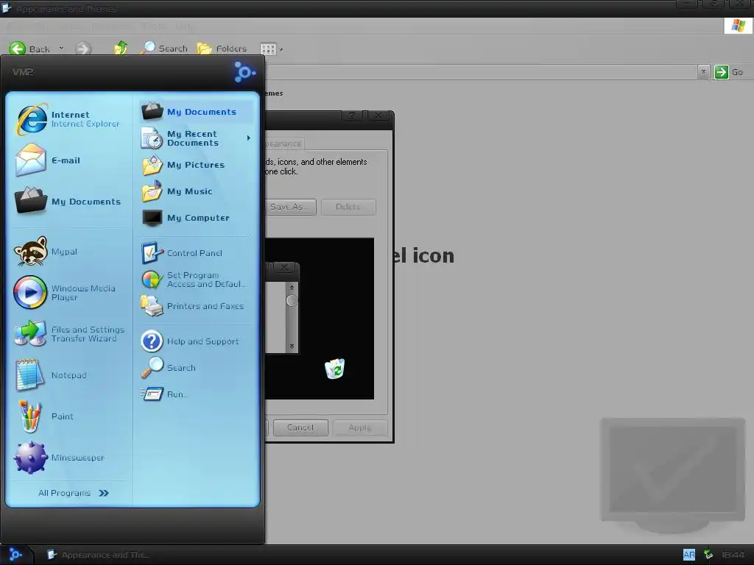The height and width of the screenshot is (565, 754).
Task: Click the Search toolbar button in Explorer
Action: (164, 48)
